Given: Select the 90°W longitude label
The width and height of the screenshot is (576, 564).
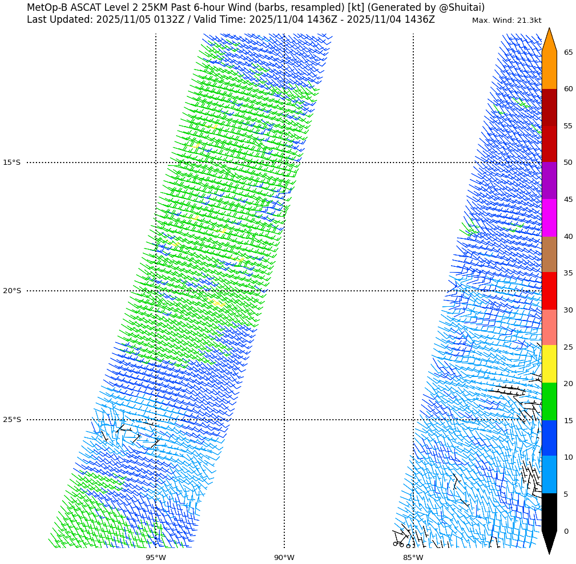Looking at the screenshot, I should tap(284, 557).
